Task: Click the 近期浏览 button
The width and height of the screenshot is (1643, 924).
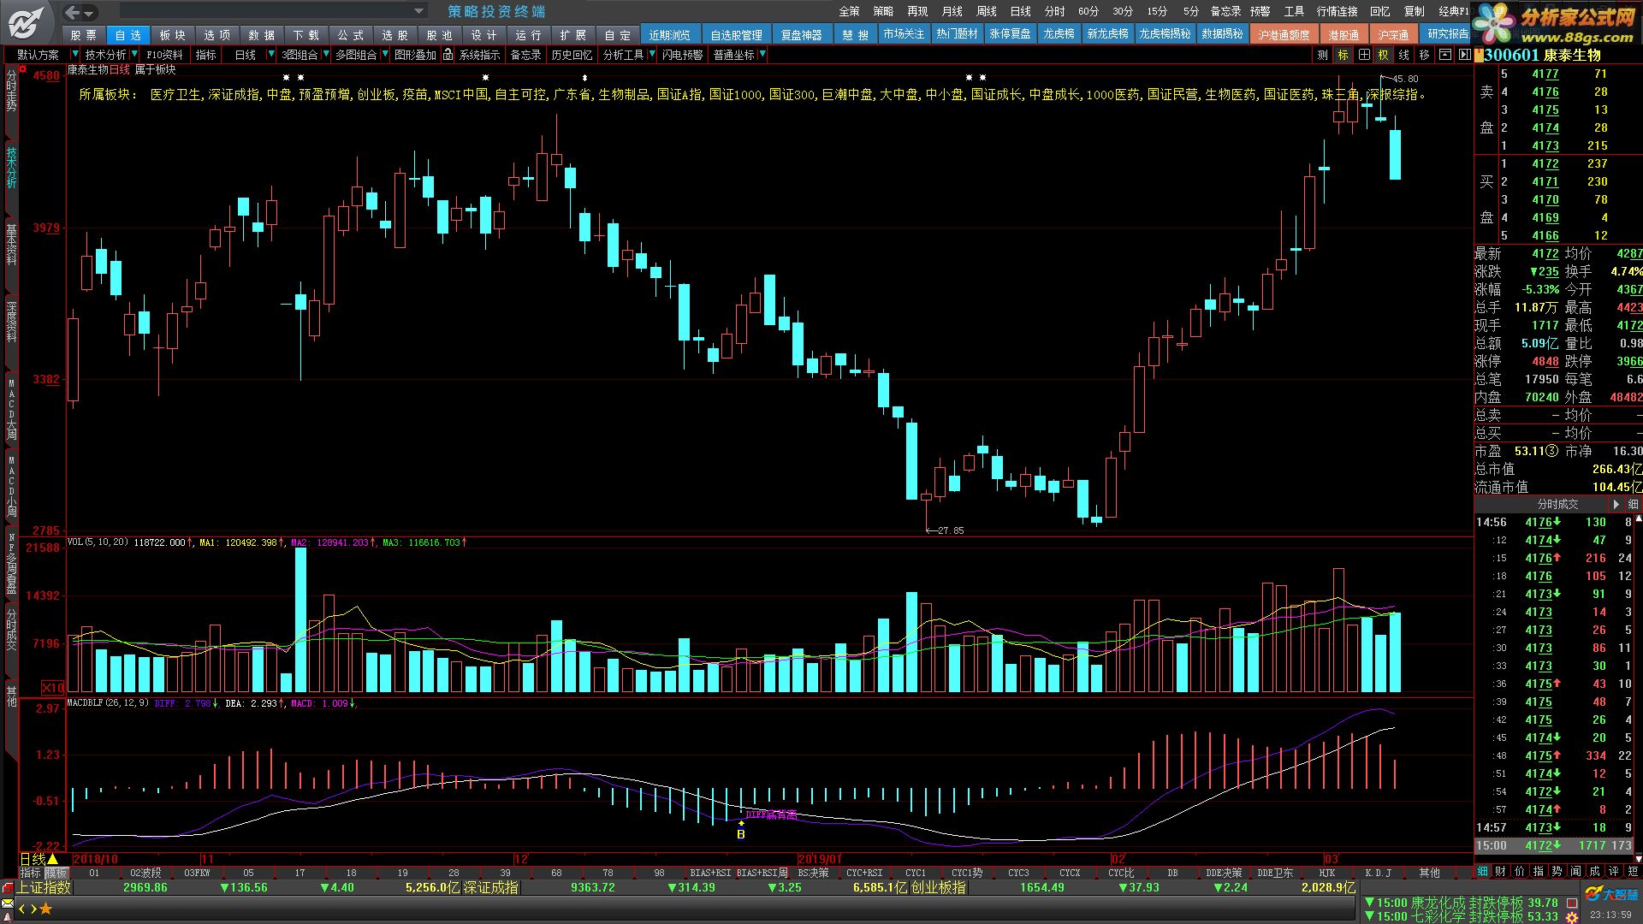Action: point(669,34)
